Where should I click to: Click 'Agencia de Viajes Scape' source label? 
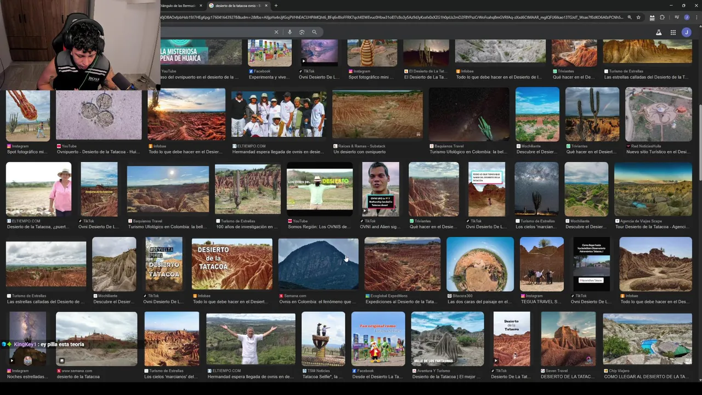pos(641,221)
